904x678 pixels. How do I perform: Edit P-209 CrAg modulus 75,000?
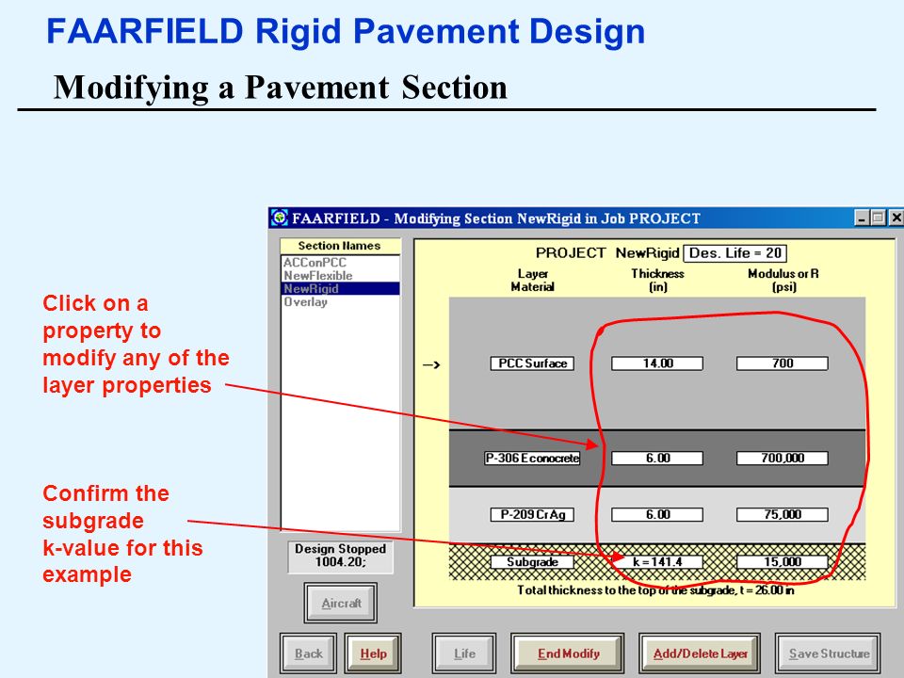point(783,514)
